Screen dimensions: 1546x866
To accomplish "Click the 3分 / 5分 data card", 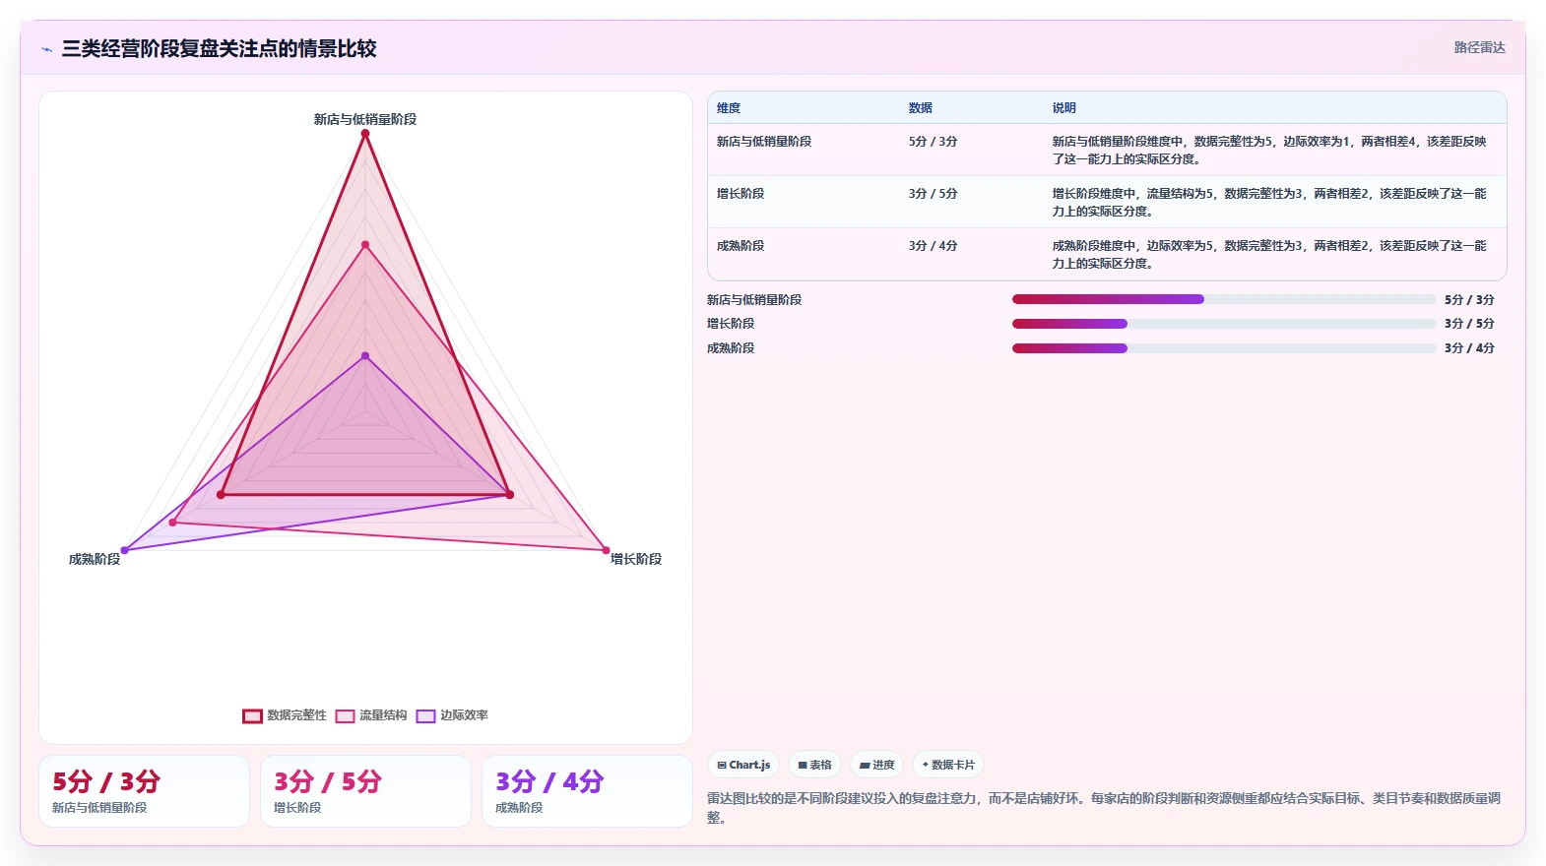I will click(x=365, y=791).
